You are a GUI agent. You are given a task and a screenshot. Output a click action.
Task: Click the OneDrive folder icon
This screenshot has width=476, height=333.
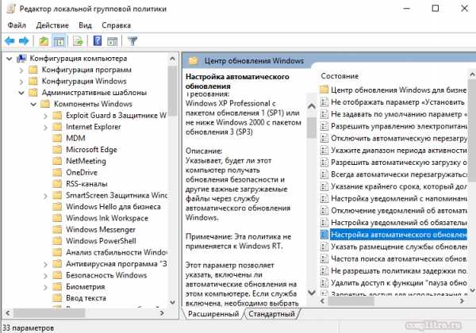pyautogui.click(x=57, y=172)
